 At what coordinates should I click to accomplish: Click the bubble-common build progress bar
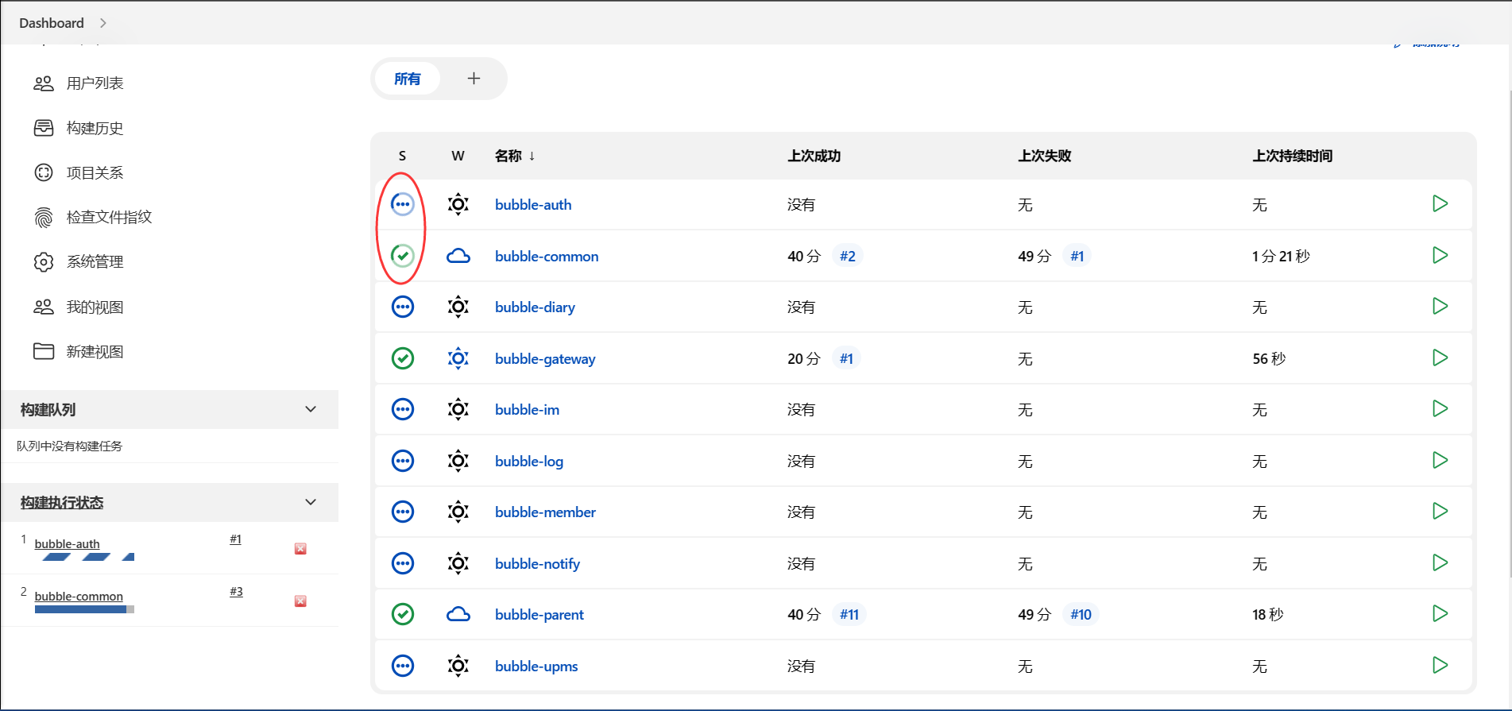[84, 609]
